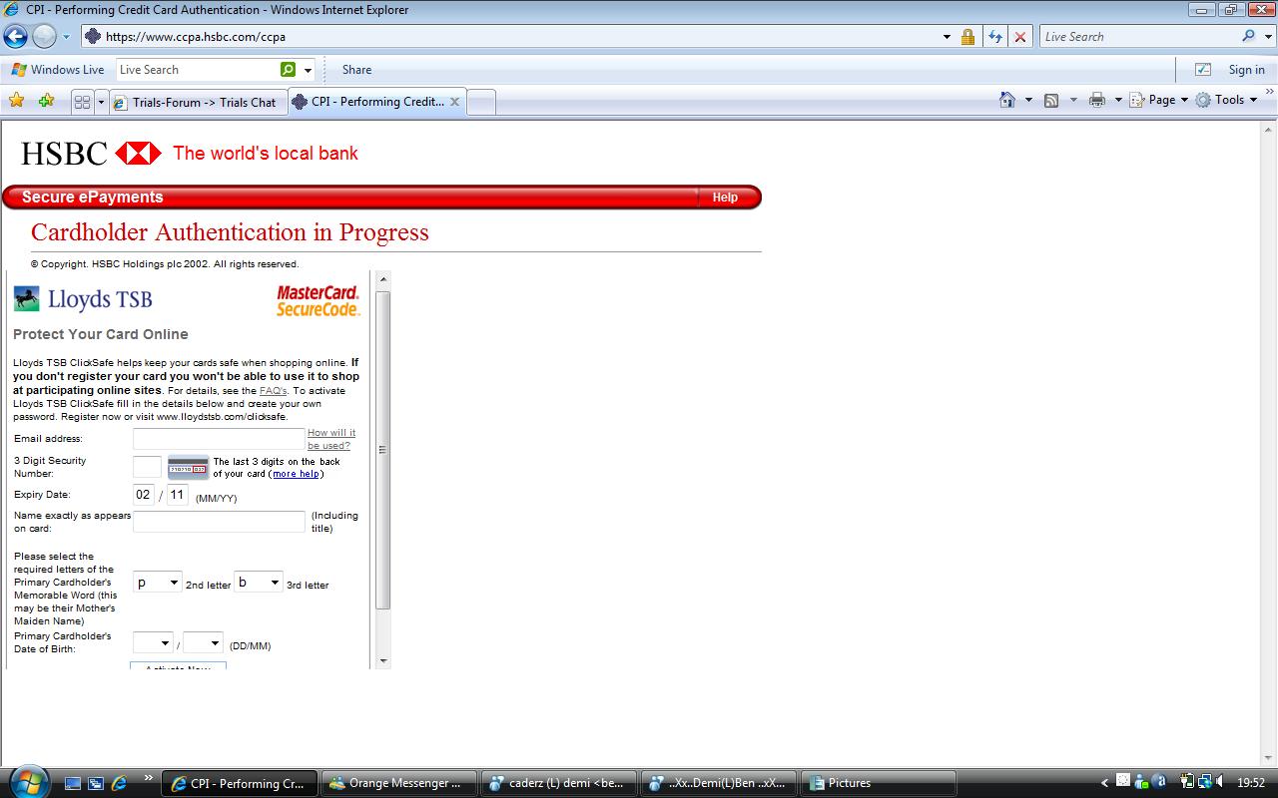Open the Page menu
Image resolution: width=1278 pixels, height=798 pixels.
1159,100
